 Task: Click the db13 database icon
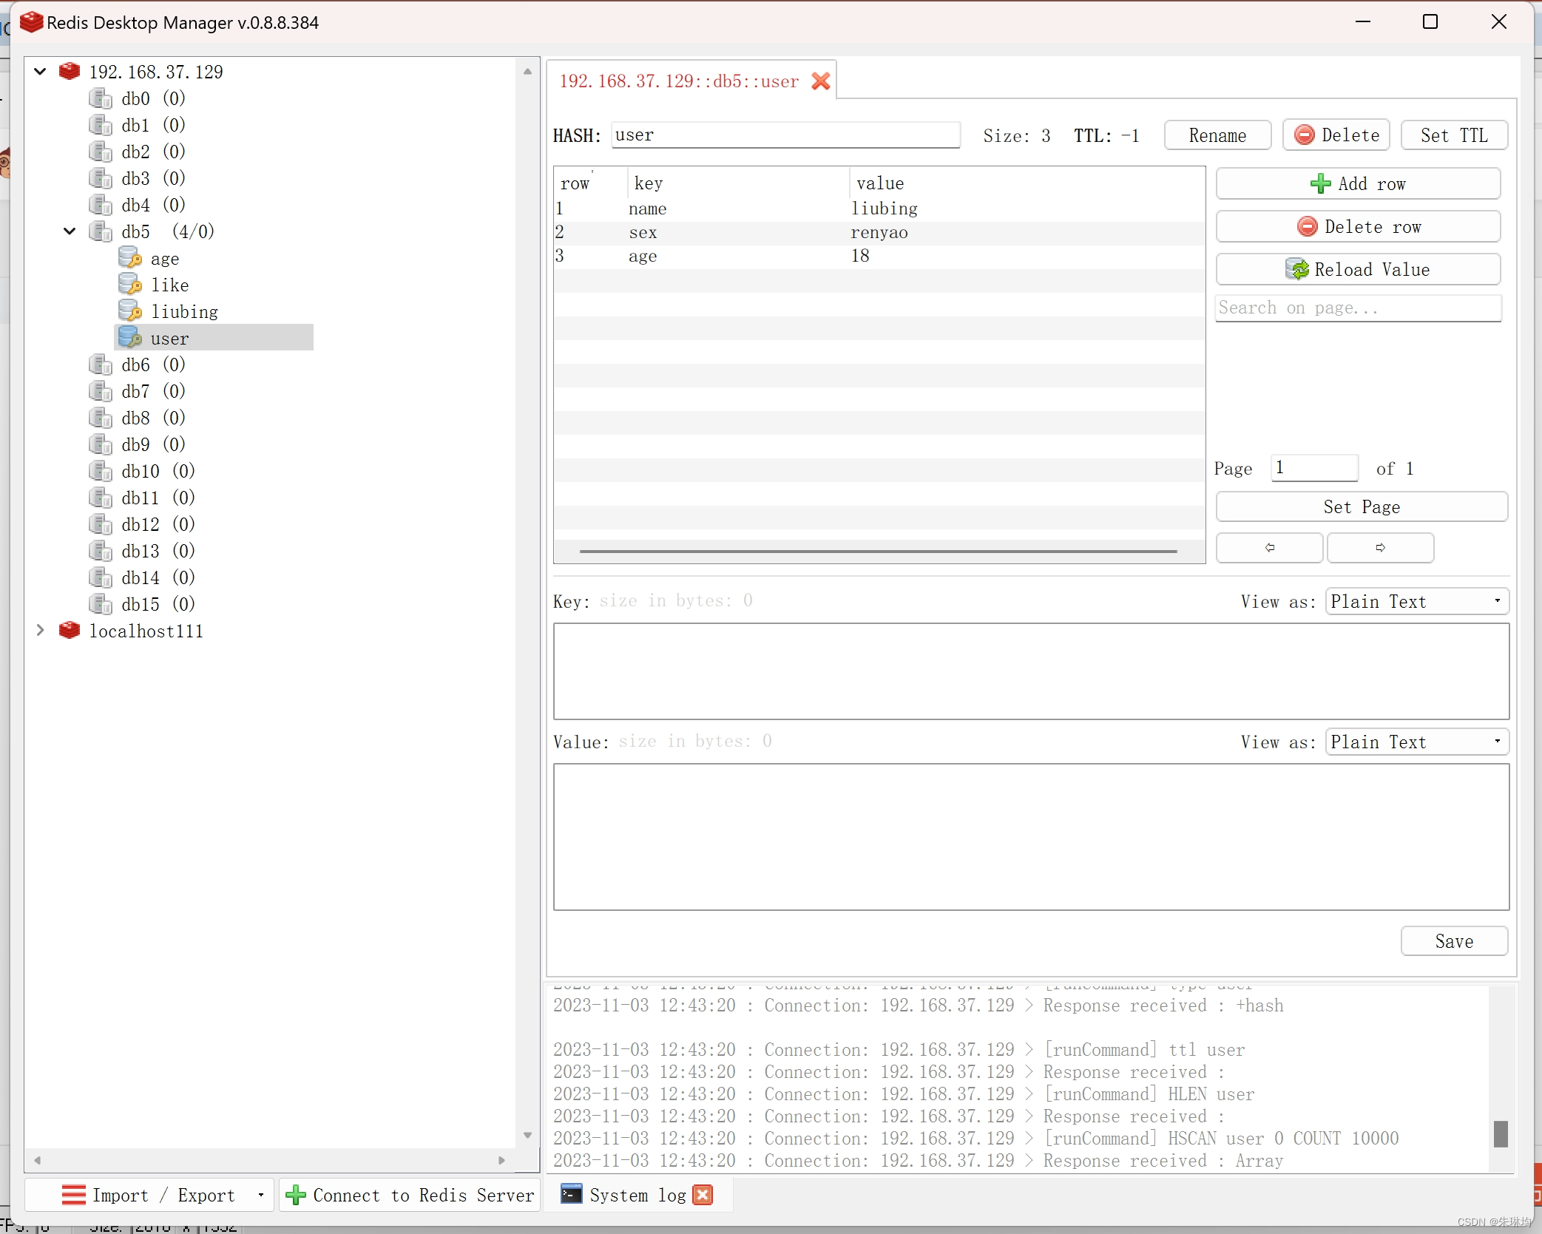[100, 551]
